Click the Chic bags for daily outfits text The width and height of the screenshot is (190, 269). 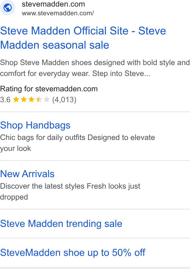coord(78,143)
